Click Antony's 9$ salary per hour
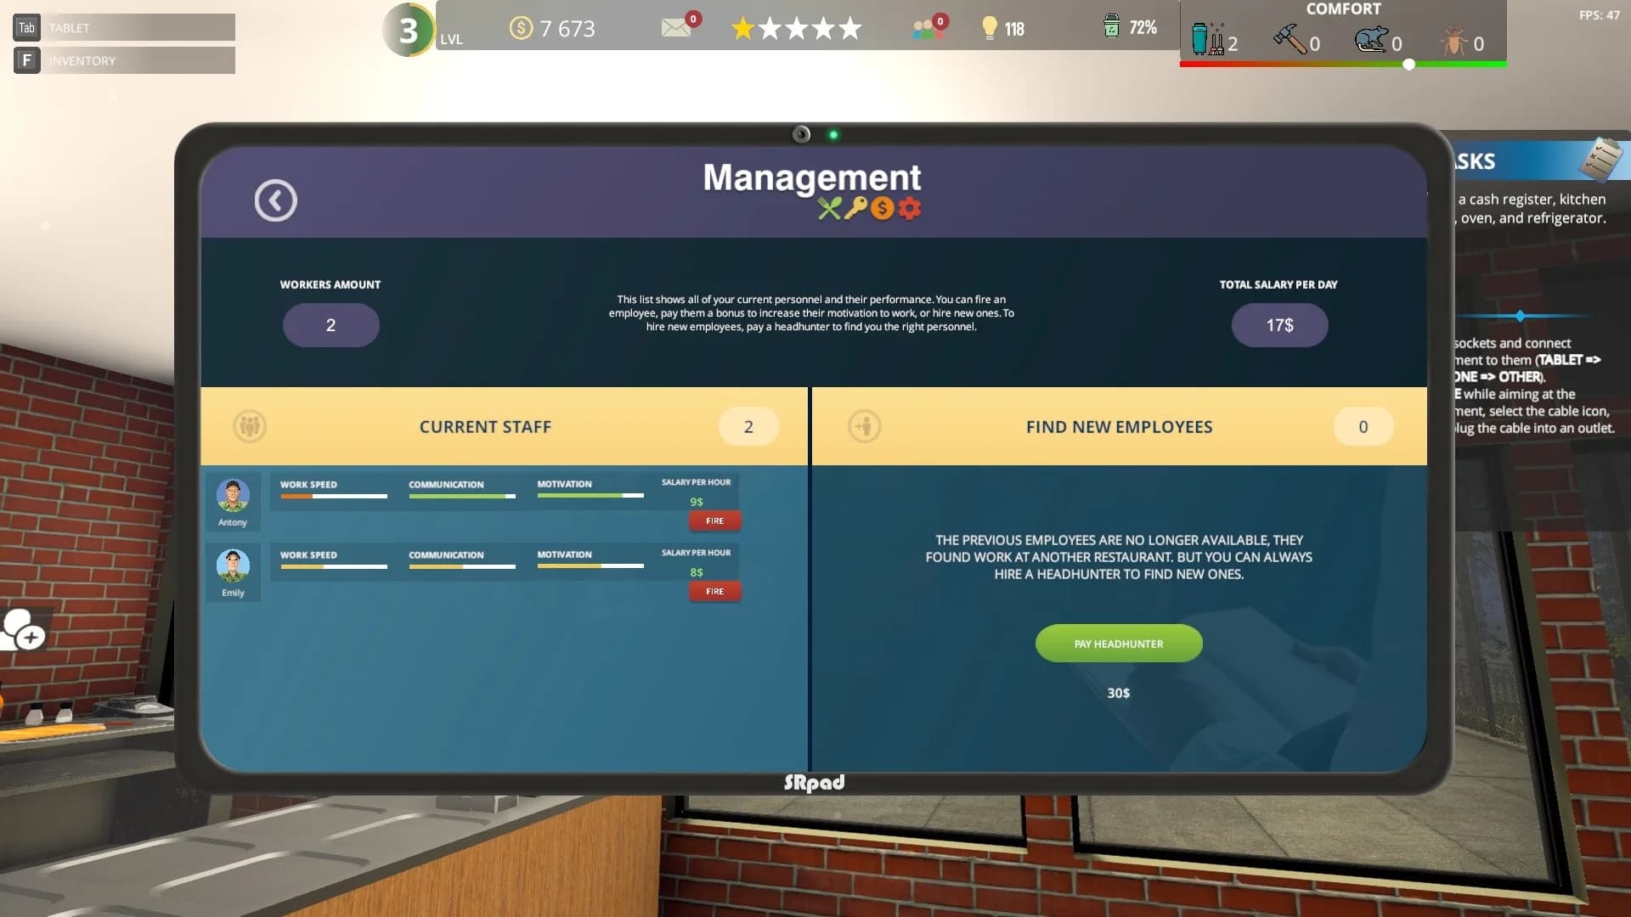 click(x=696, y=502)
